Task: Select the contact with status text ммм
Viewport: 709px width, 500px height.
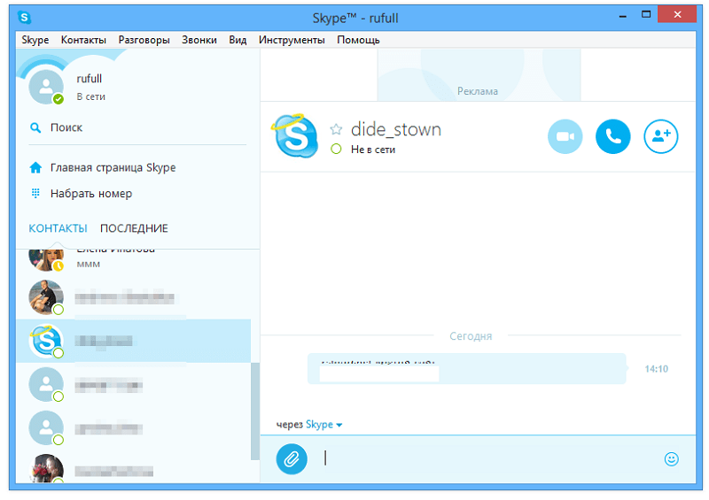Action: (134, 259)
